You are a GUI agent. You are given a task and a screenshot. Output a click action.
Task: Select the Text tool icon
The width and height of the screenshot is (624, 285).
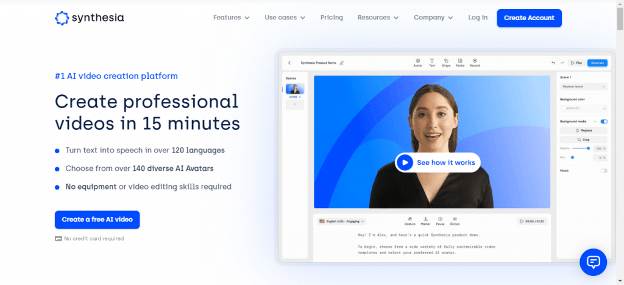432,62
